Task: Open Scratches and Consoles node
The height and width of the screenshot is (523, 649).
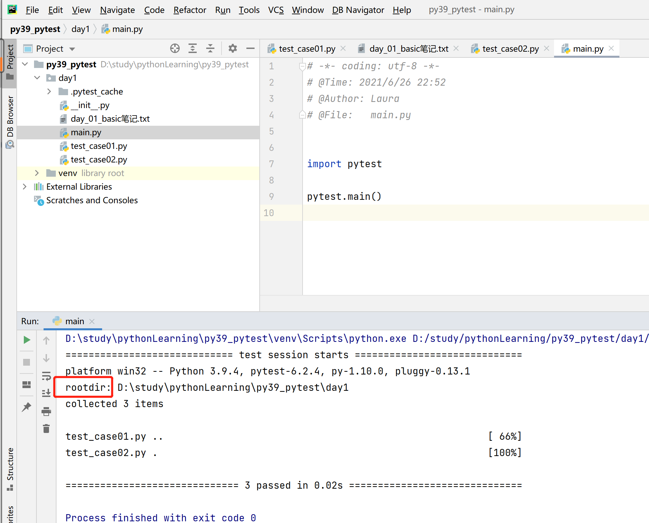Action: pos(92,200)
